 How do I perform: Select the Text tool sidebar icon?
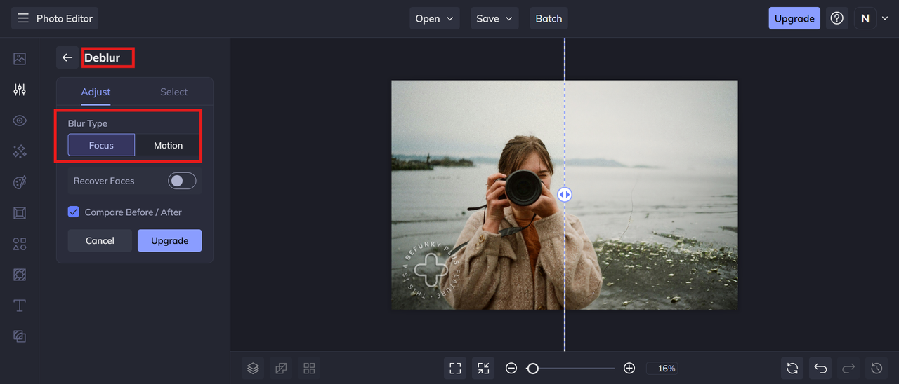coord(20,306)
